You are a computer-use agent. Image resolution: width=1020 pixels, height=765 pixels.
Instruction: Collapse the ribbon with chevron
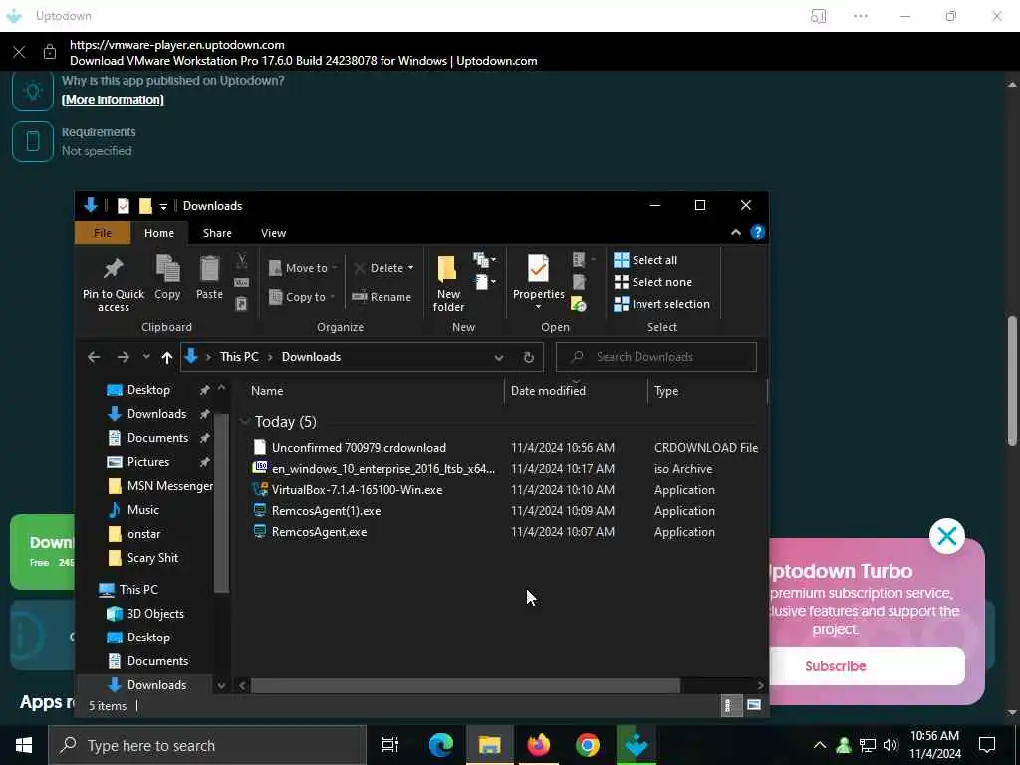736,233
